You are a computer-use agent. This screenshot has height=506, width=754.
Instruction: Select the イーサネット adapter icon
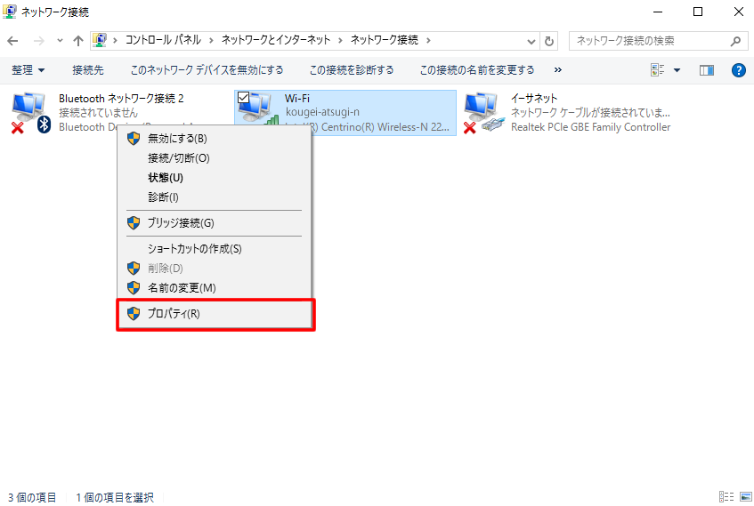tap(484, 113)
